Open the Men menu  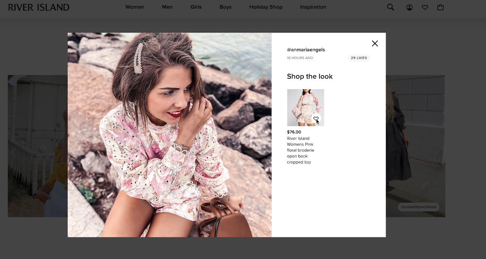click(x=167, y=7)
